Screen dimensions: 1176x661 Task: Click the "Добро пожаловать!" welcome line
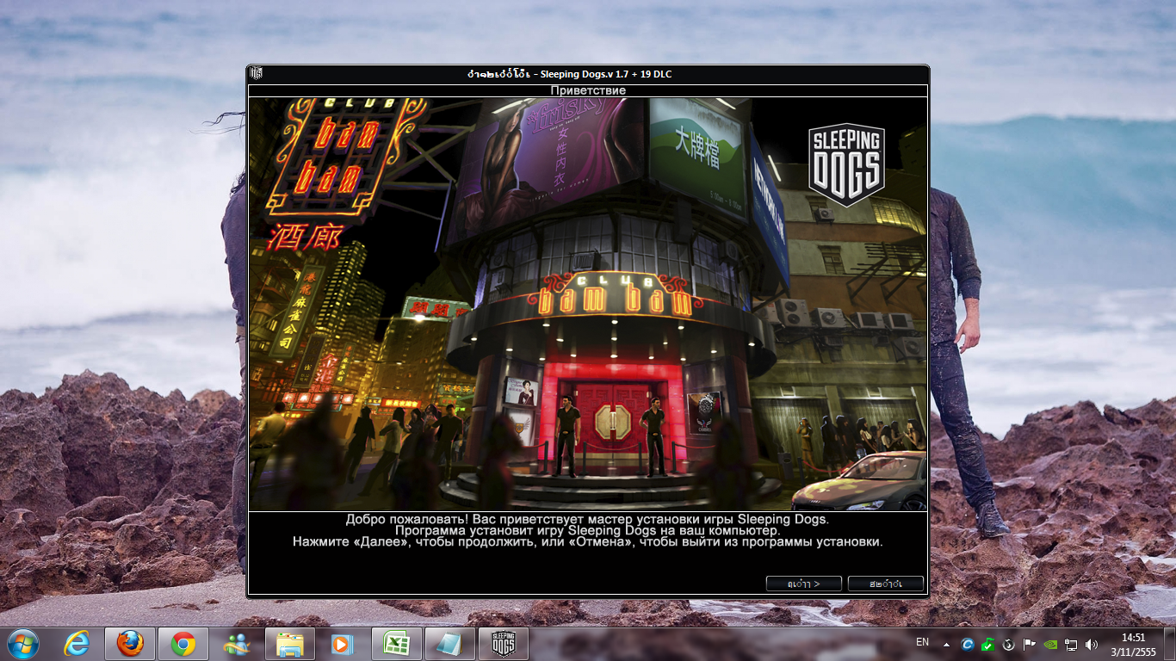click(x=588, y=519)
